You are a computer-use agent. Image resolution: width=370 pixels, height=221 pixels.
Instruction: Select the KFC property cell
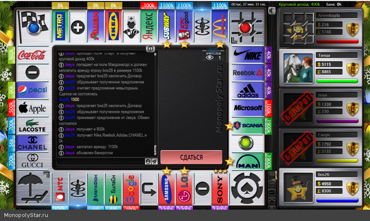coord(184,26)
